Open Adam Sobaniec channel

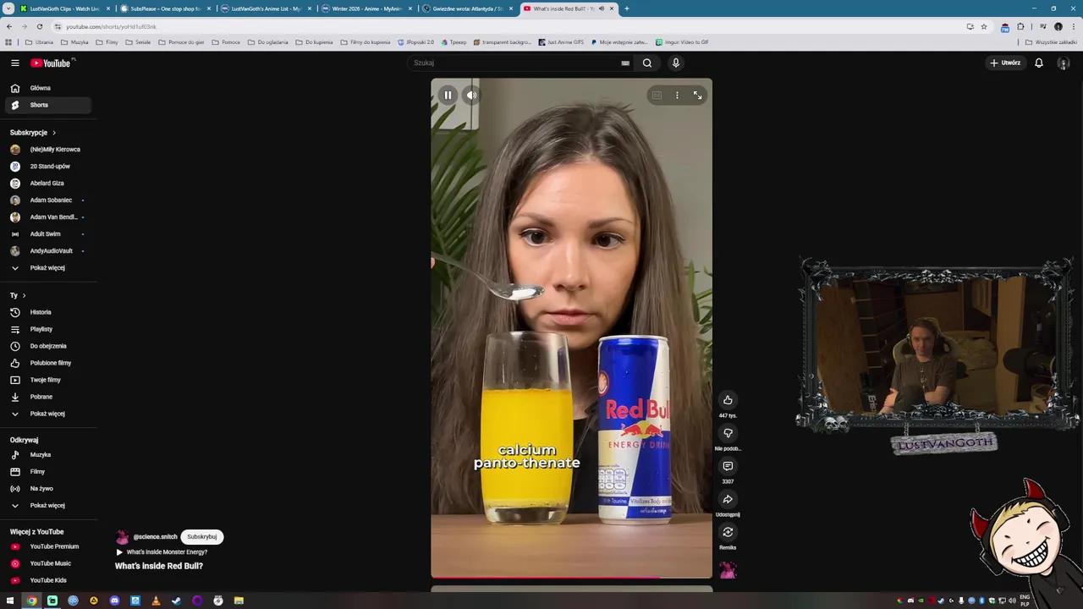pos(47,200)
